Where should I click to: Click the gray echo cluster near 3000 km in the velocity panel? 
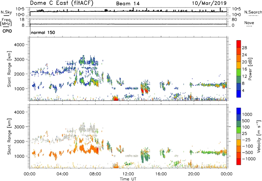(88, 129)
